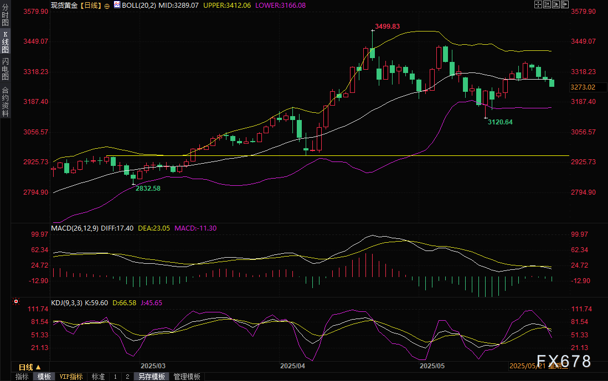Select template number 1
Screen dimensions: 608x381
115,377
